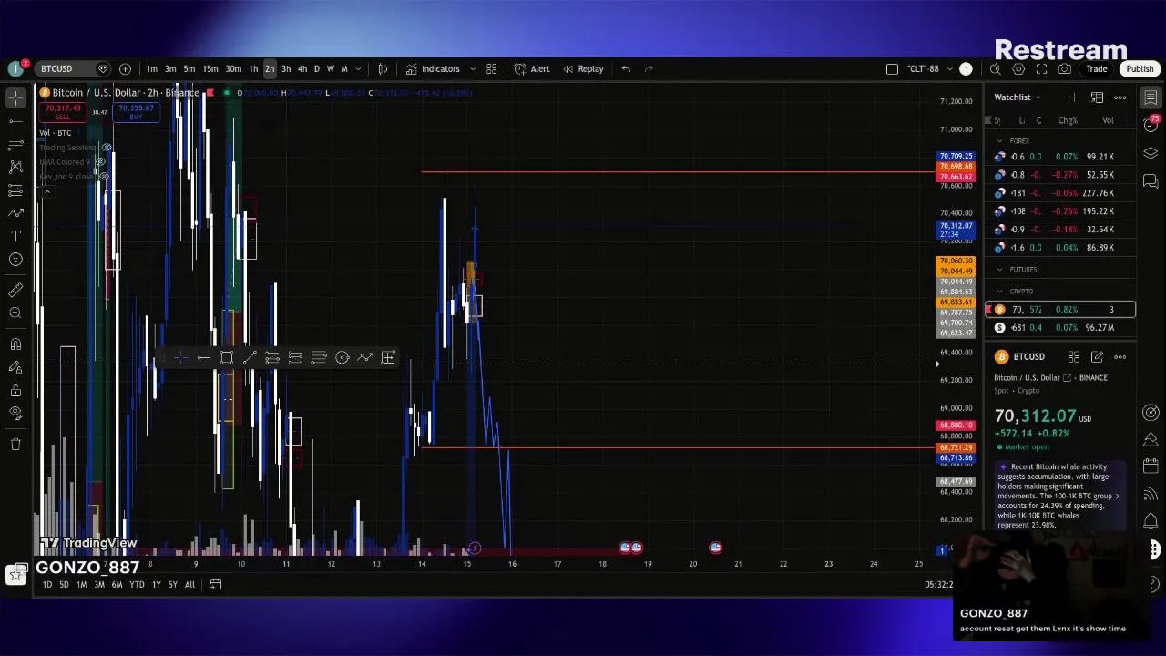The height and width of the screenshot is (656, 1166).
Task: Activate the zoom in tool
Action: click(x=15, y=313)
